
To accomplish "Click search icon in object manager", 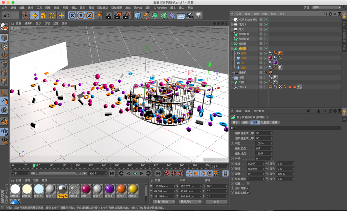I will pyautogui.click(x=326, y=14).
